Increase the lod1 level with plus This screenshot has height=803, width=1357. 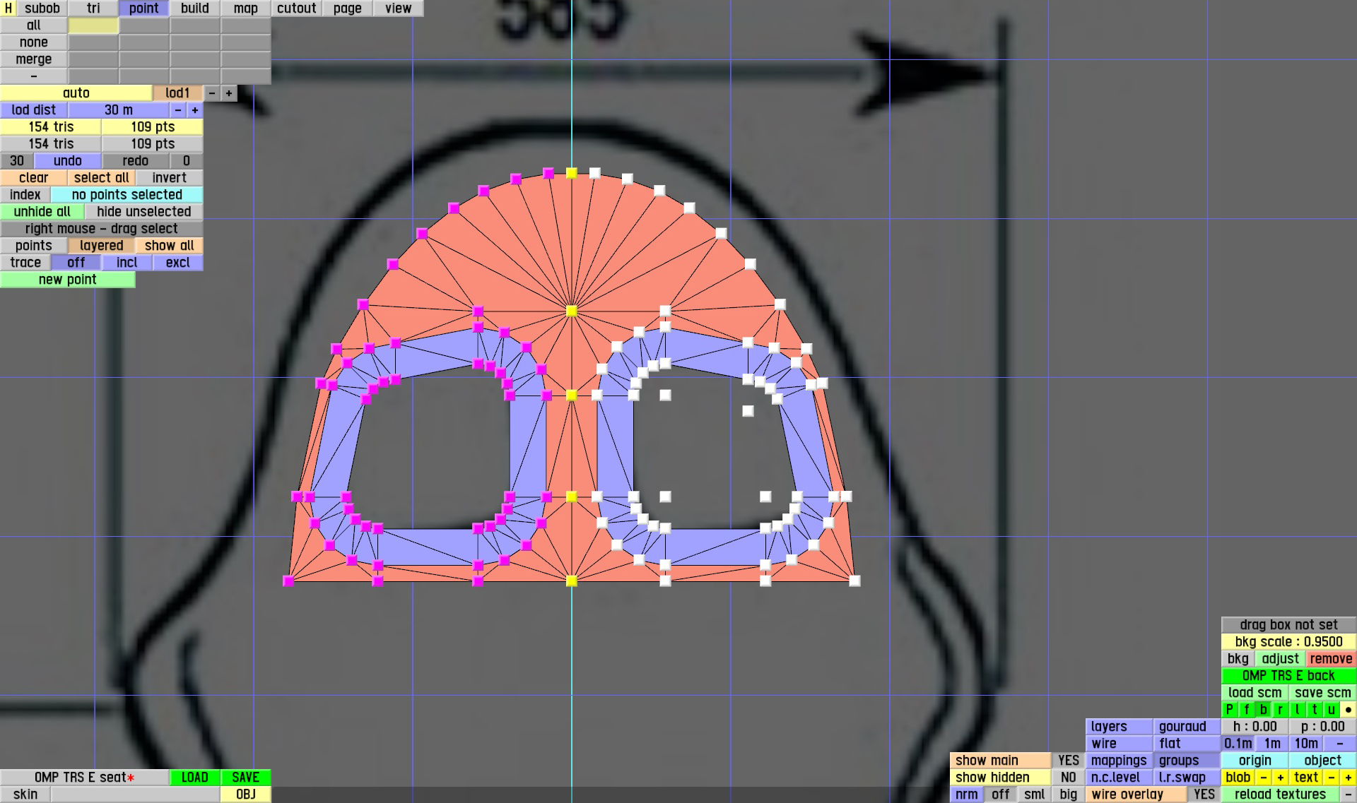click(229, 93)
